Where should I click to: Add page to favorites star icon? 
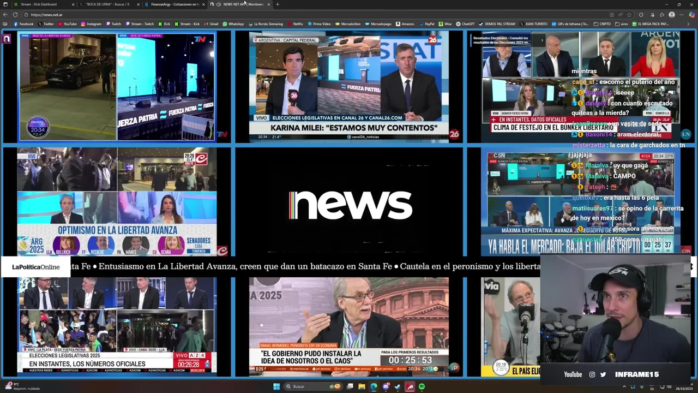[629, 15]
